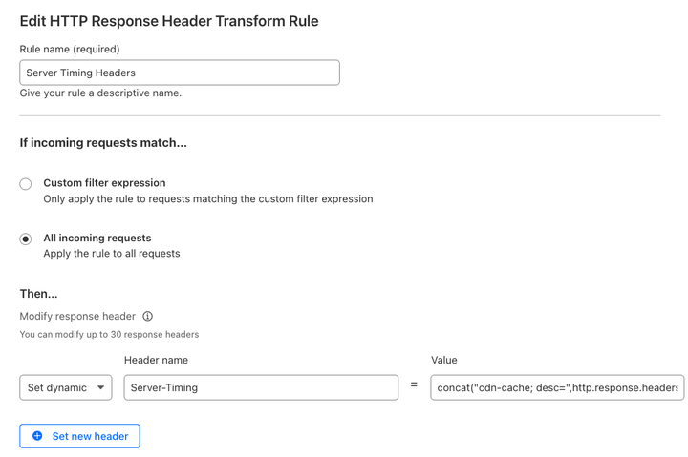The image size is (688, 457).
Task: Click the 'Rule name (required)' label
Action: pos(70,49)
